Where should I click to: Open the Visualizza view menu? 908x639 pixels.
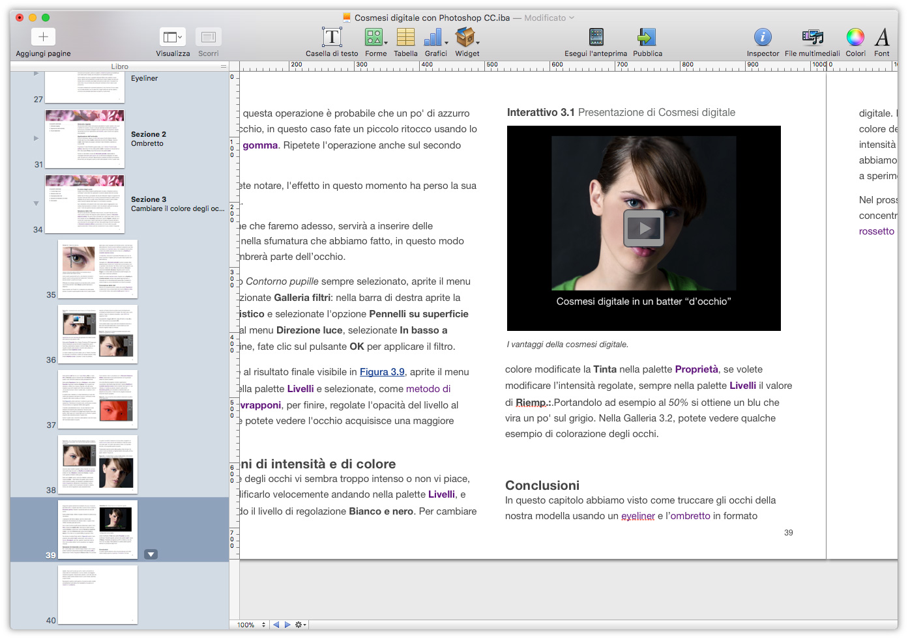(173, 37)
